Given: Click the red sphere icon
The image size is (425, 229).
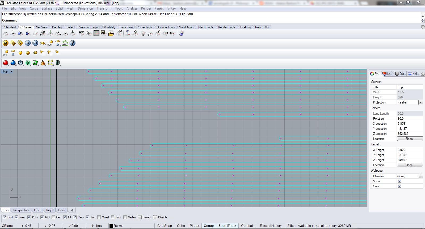Looking at the screenshot, I should point(6,63).
